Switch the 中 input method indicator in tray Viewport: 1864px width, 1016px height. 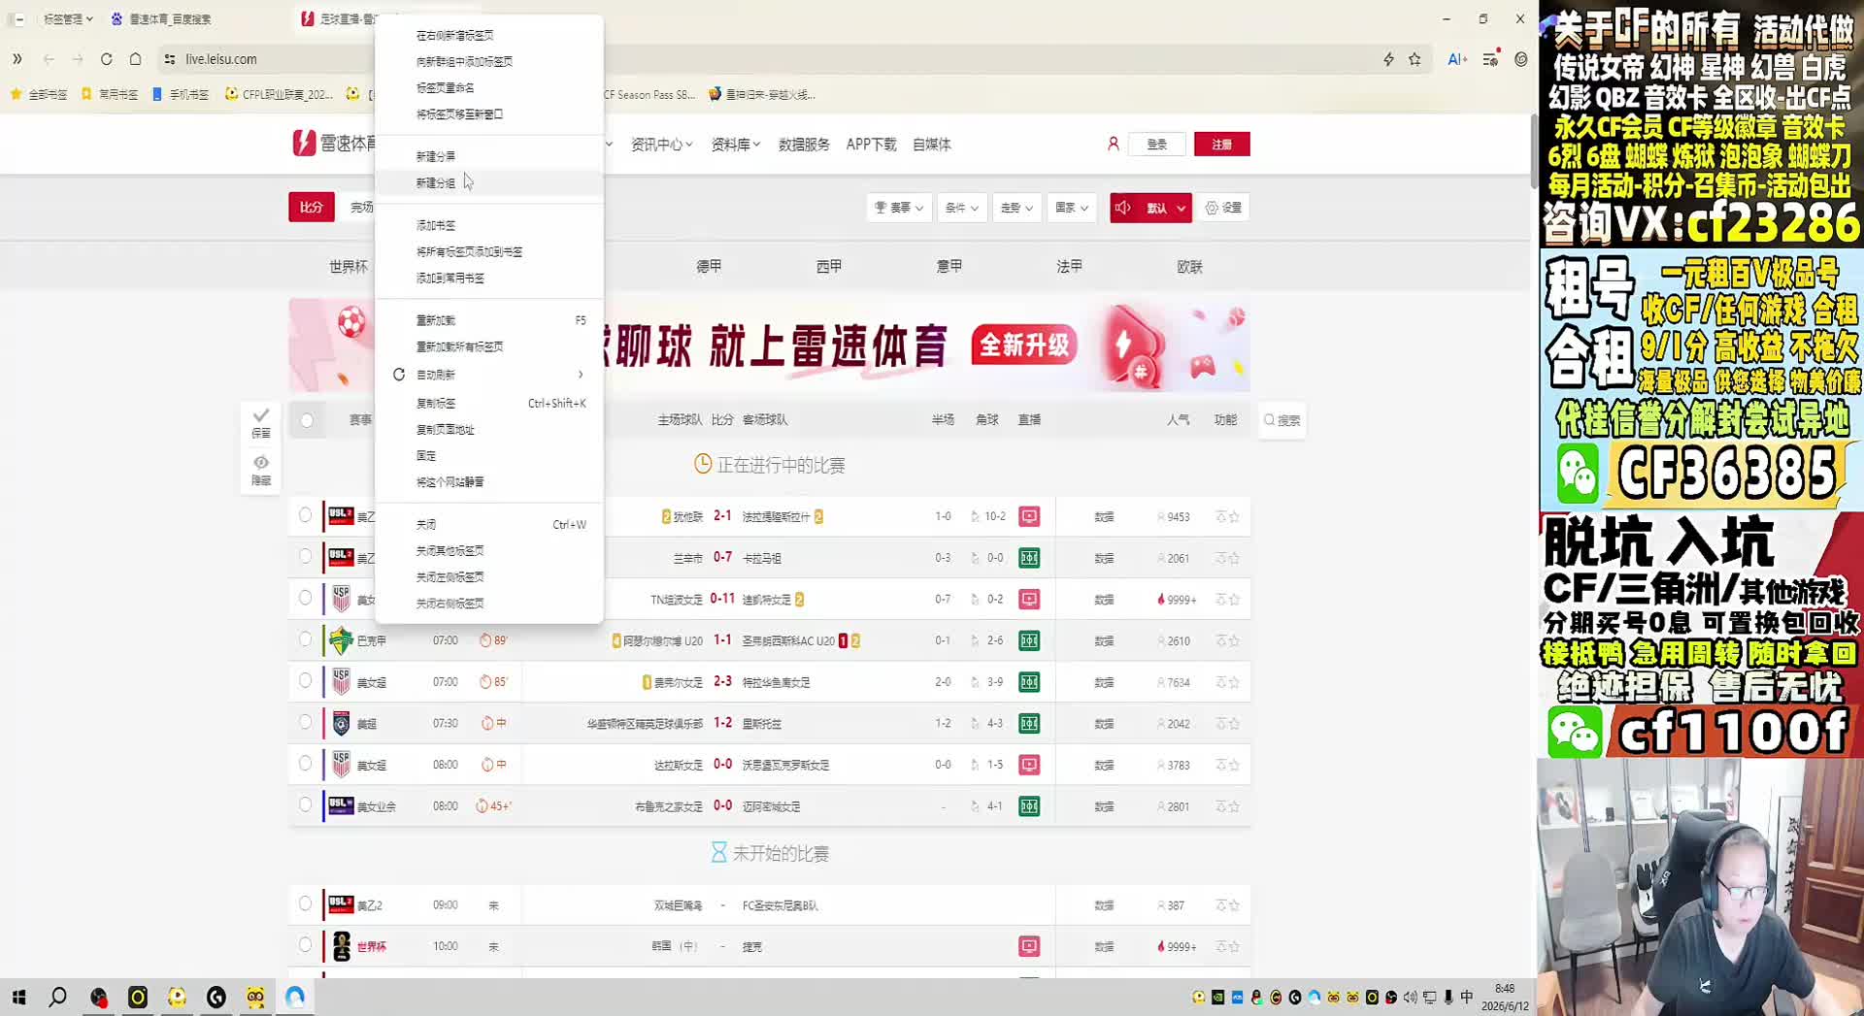pyautogui.click(x=1467, y=998)
